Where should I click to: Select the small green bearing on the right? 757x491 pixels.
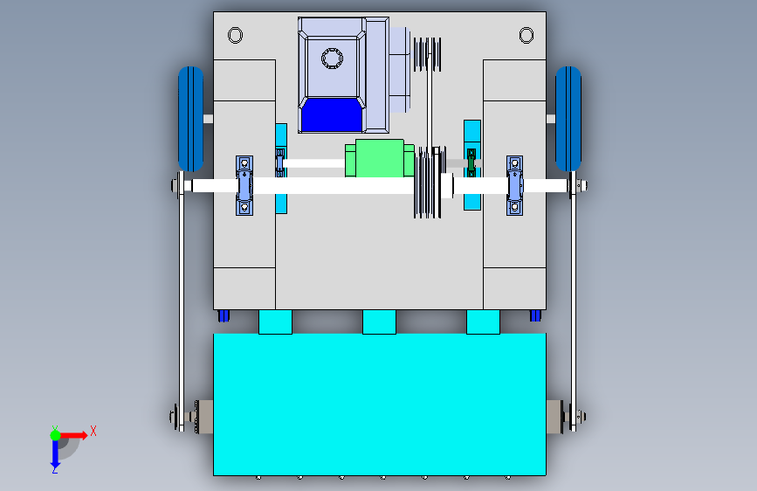(471, 163)
